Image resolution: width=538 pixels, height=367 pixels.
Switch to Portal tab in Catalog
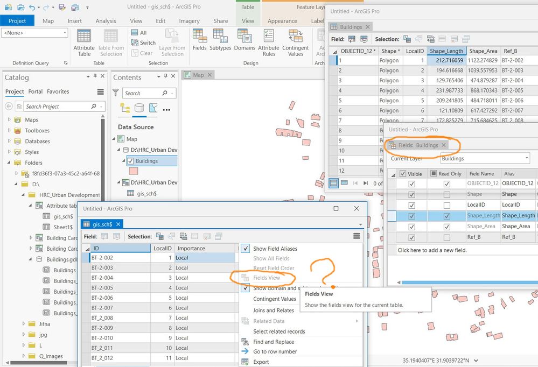[x=36, y=91]
